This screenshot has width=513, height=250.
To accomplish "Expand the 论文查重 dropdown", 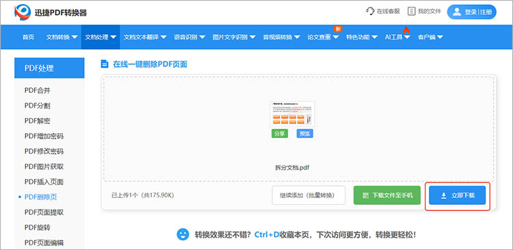I will point(323,38).
